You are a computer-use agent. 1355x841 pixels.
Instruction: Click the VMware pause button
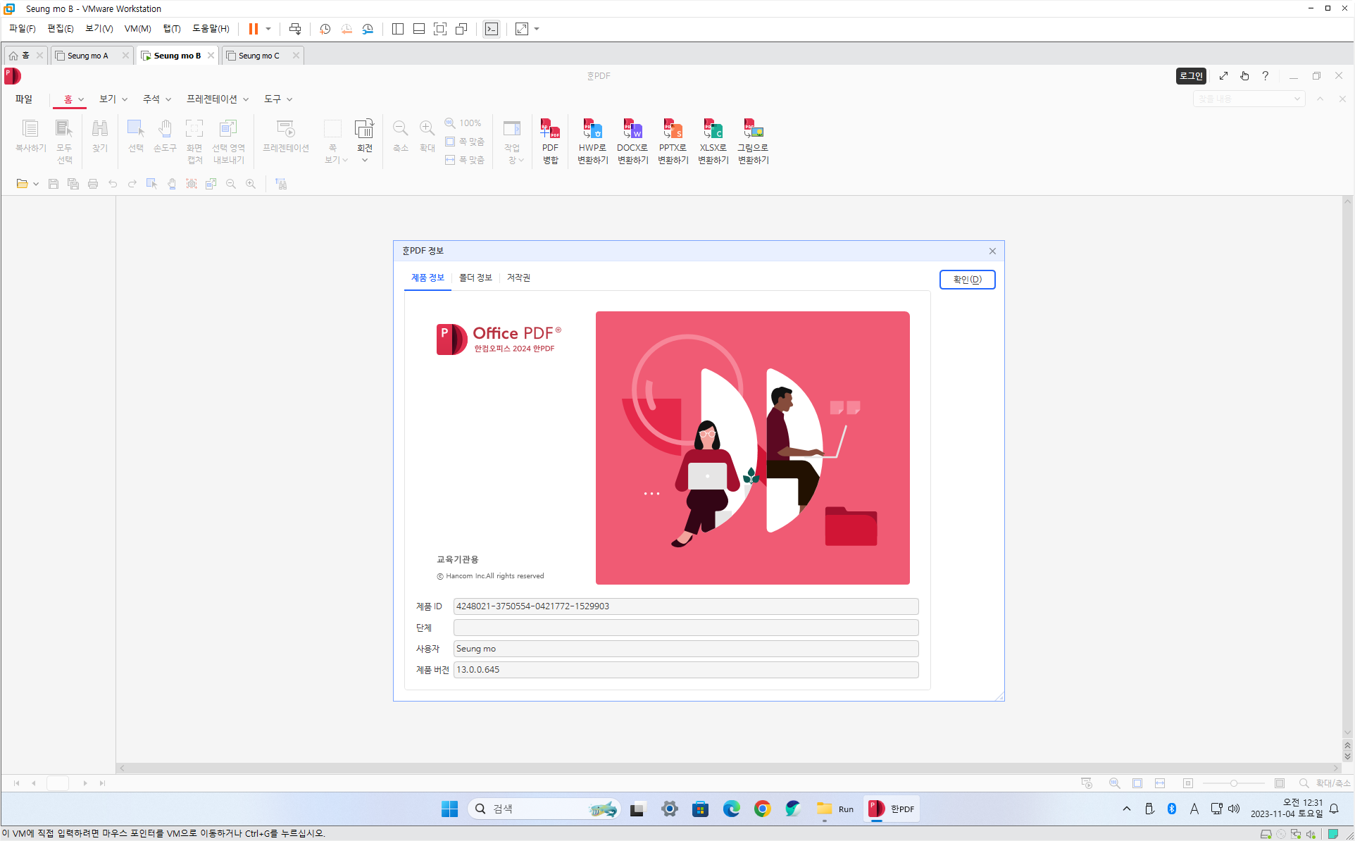[x=254, y=29]
